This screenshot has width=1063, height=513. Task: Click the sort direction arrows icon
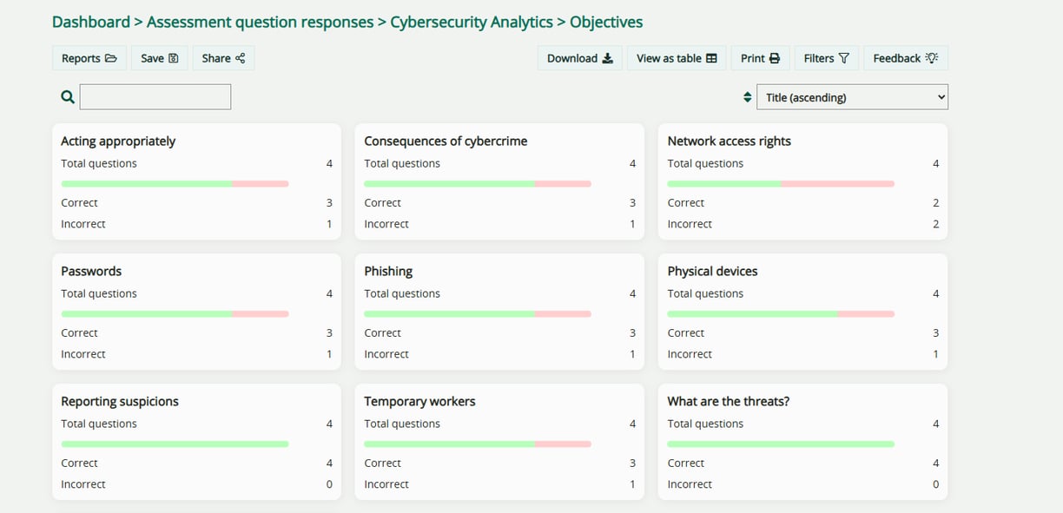click(x=747, y=97)
